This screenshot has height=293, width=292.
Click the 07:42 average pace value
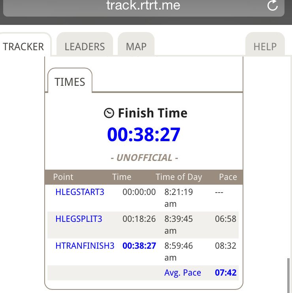point(226,273)
